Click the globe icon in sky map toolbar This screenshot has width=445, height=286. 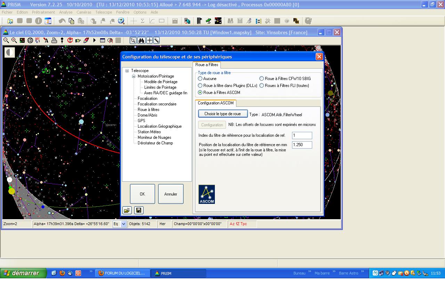coord(30,40)
